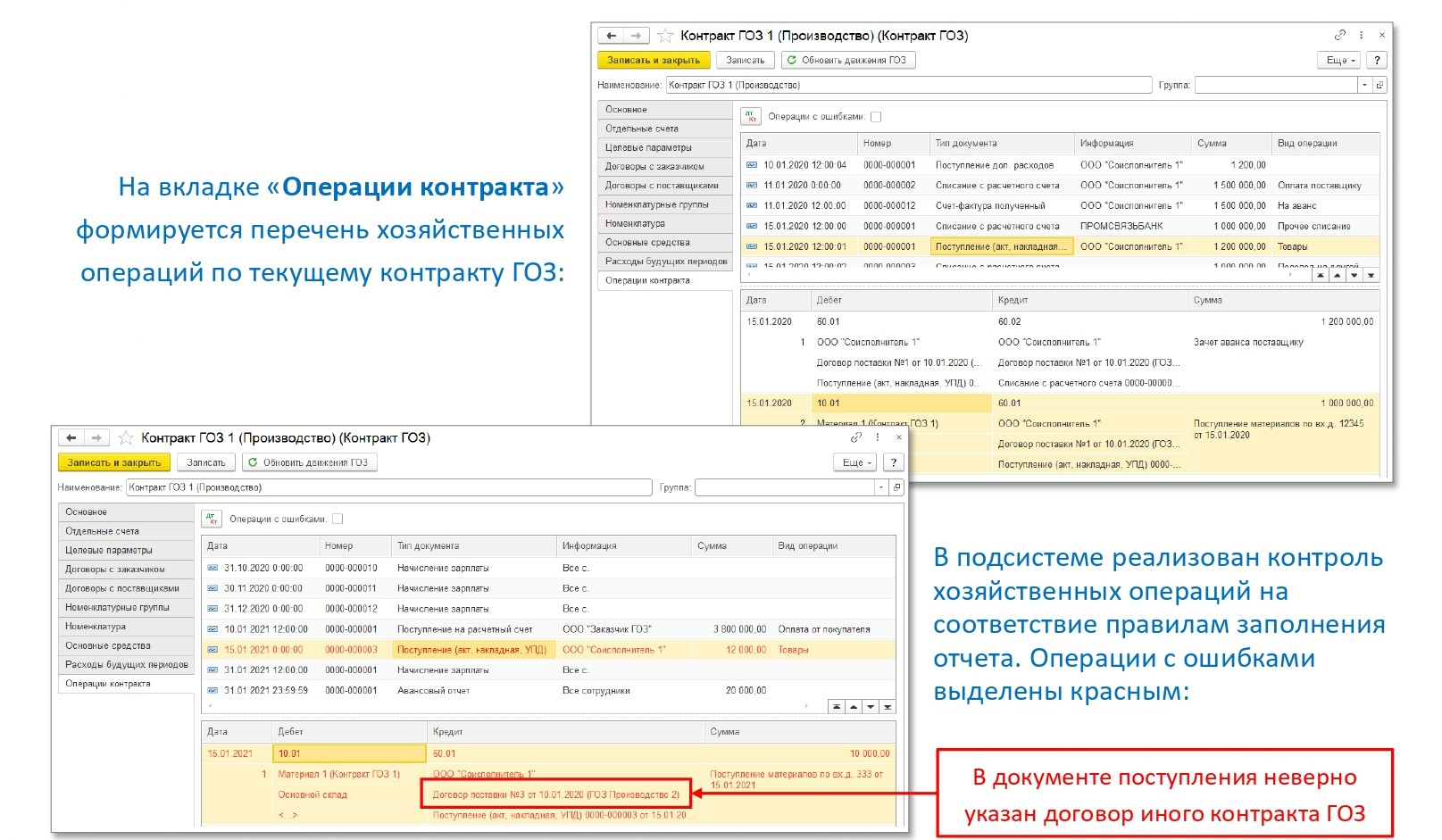Expand Еще dropdown in upper window

[1339, 60]
